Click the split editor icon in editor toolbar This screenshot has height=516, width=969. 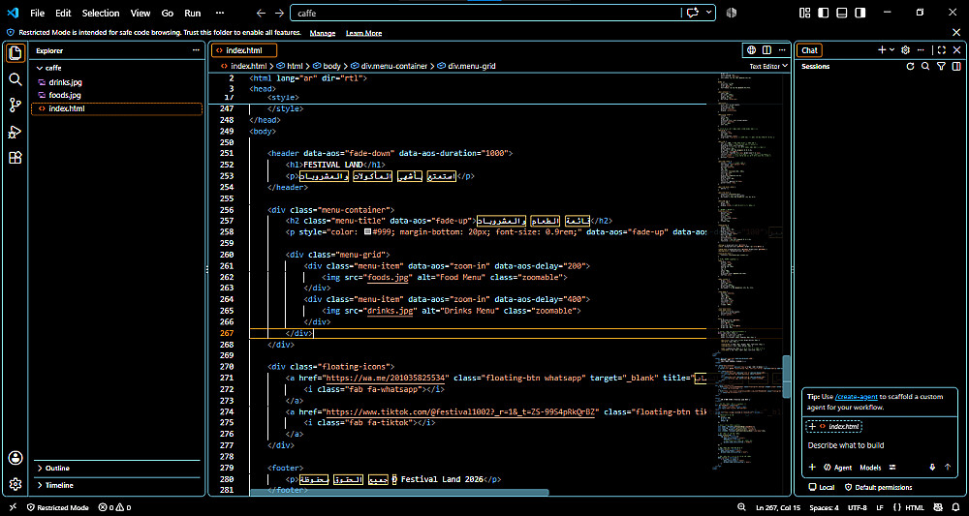766,50
